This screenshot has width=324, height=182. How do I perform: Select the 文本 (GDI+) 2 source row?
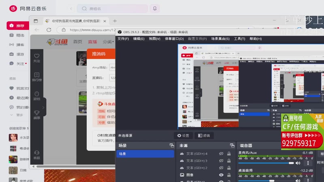pos(206,168)
